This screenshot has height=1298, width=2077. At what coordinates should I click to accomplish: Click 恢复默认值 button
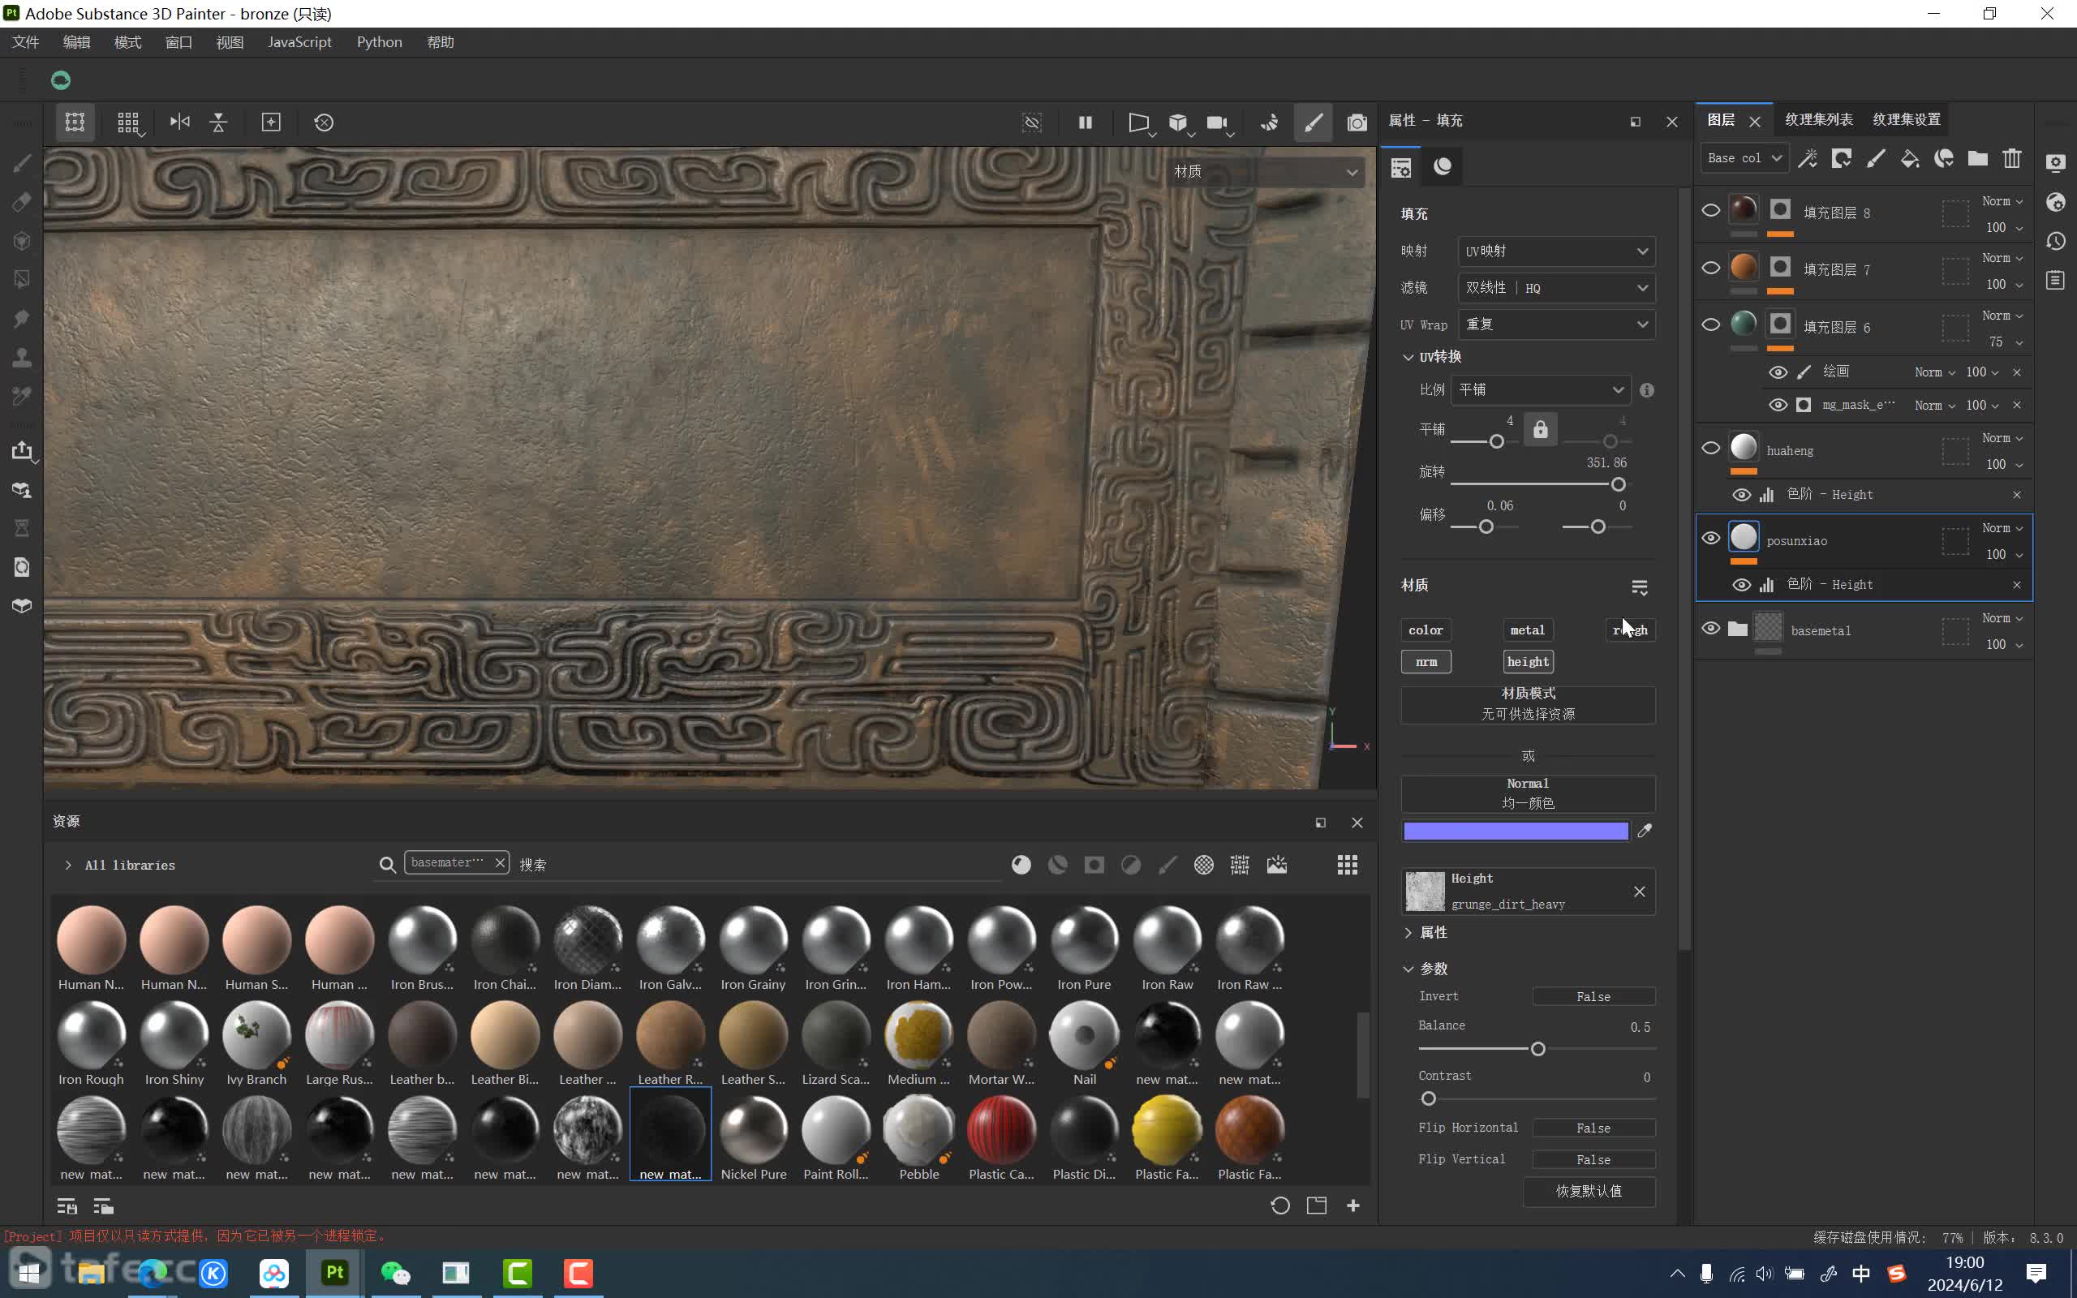click(1589, 1191)
